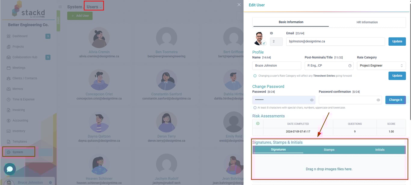411x185 pixels.
Task: Switch to the Basic Information tab
Action: (x=291, y=22)
